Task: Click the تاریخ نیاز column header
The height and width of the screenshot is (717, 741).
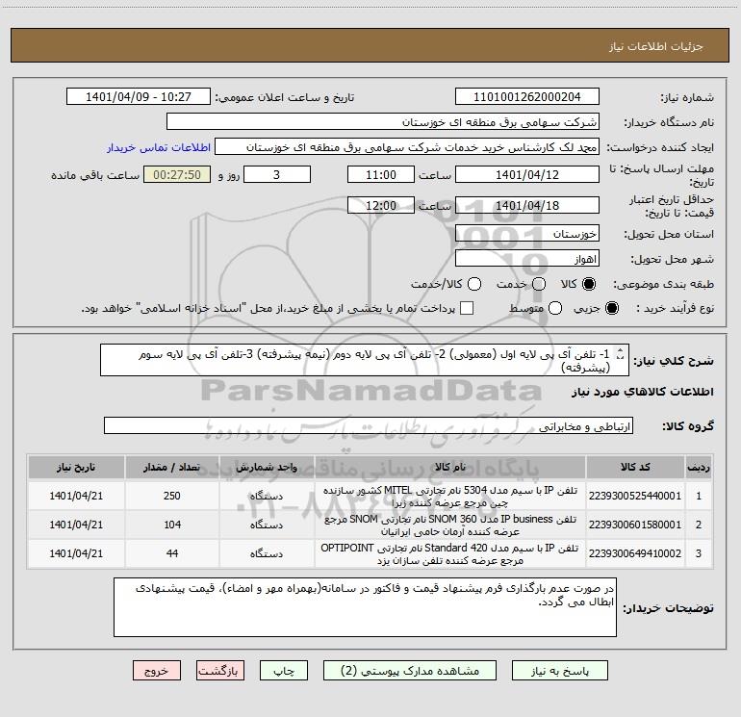Action: click(x=76, y=467)
